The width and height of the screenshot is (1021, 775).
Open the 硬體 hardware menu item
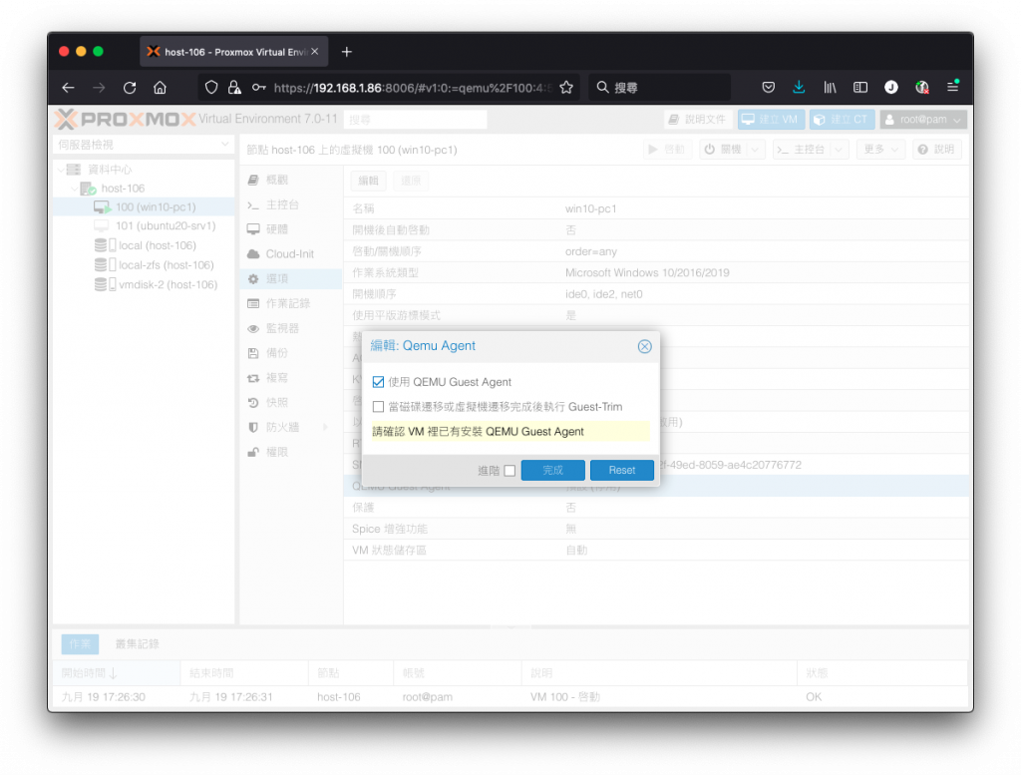[290, 229]
